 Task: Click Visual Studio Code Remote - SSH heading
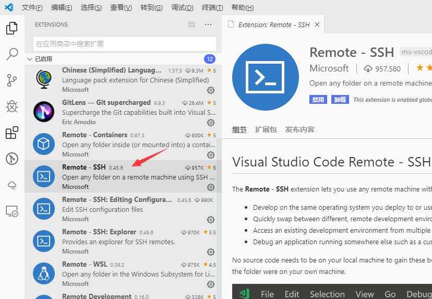(x=331, y=162)
